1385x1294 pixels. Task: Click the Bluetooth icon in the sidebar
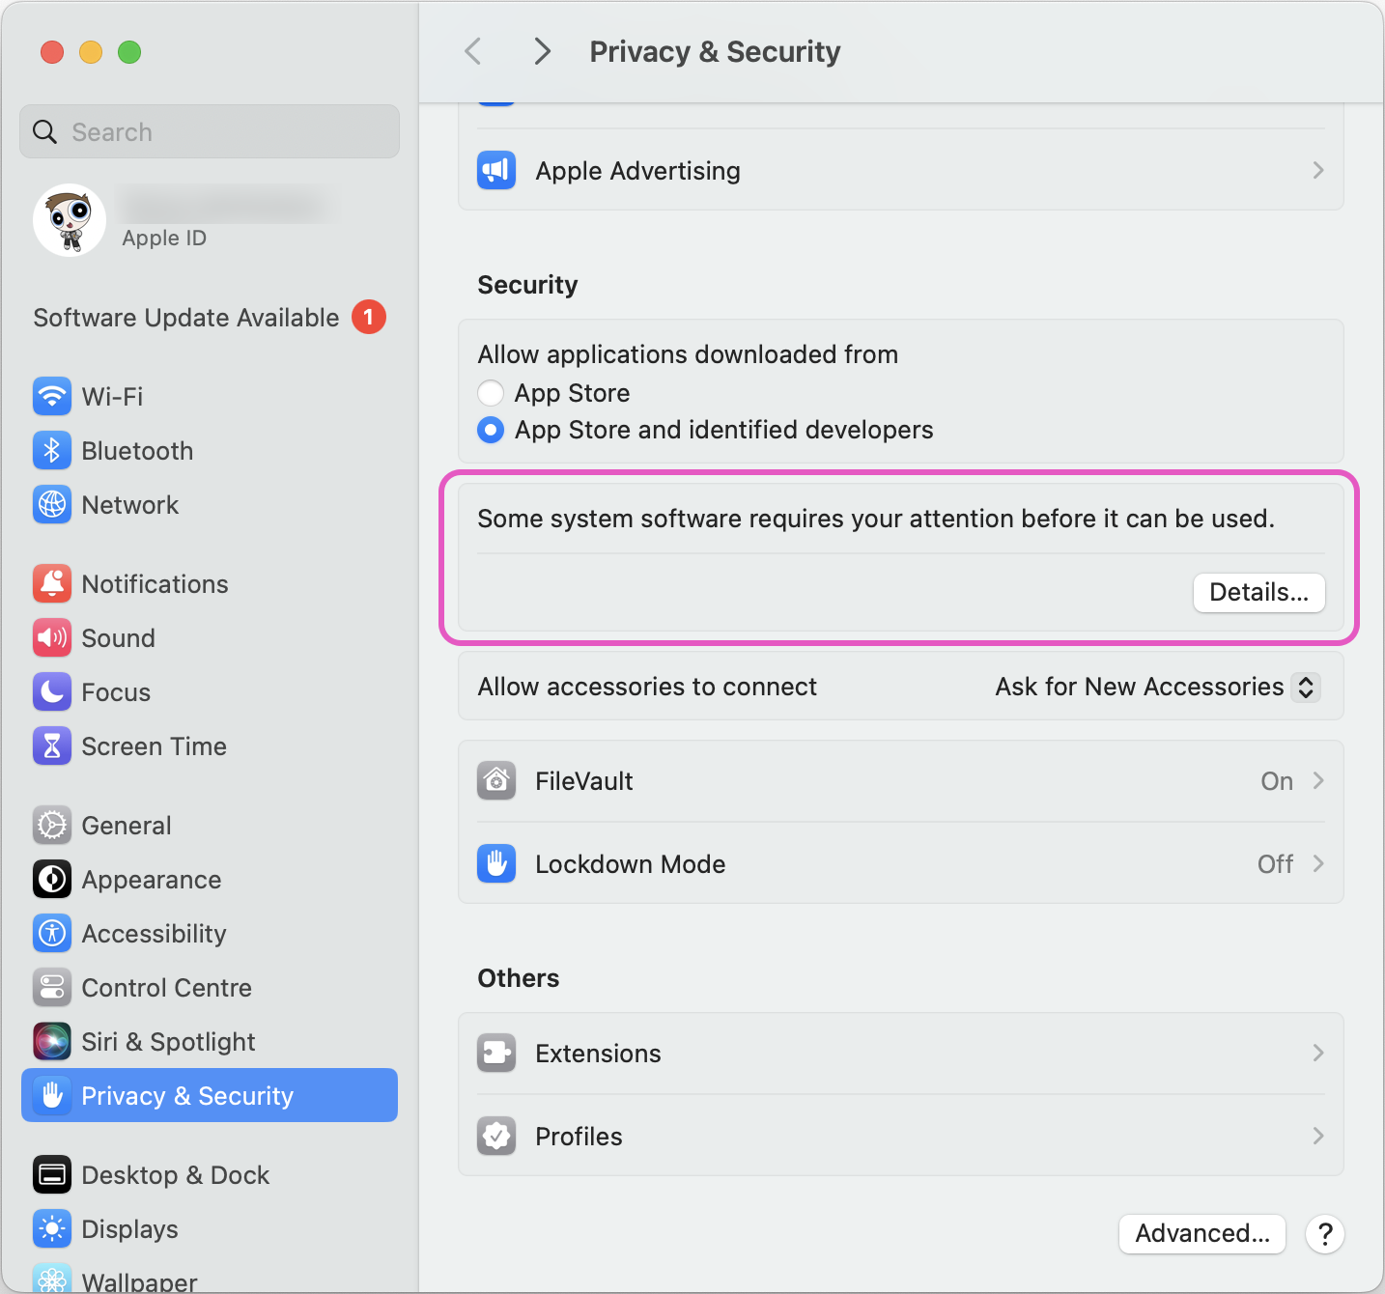pyautogui.click(x=52, y=450)
